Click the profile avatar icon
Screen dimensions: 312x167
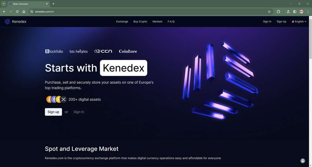[301, 12]
